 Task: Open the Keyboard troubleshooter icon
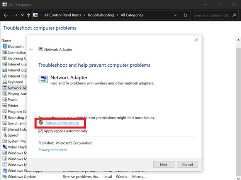5,82
